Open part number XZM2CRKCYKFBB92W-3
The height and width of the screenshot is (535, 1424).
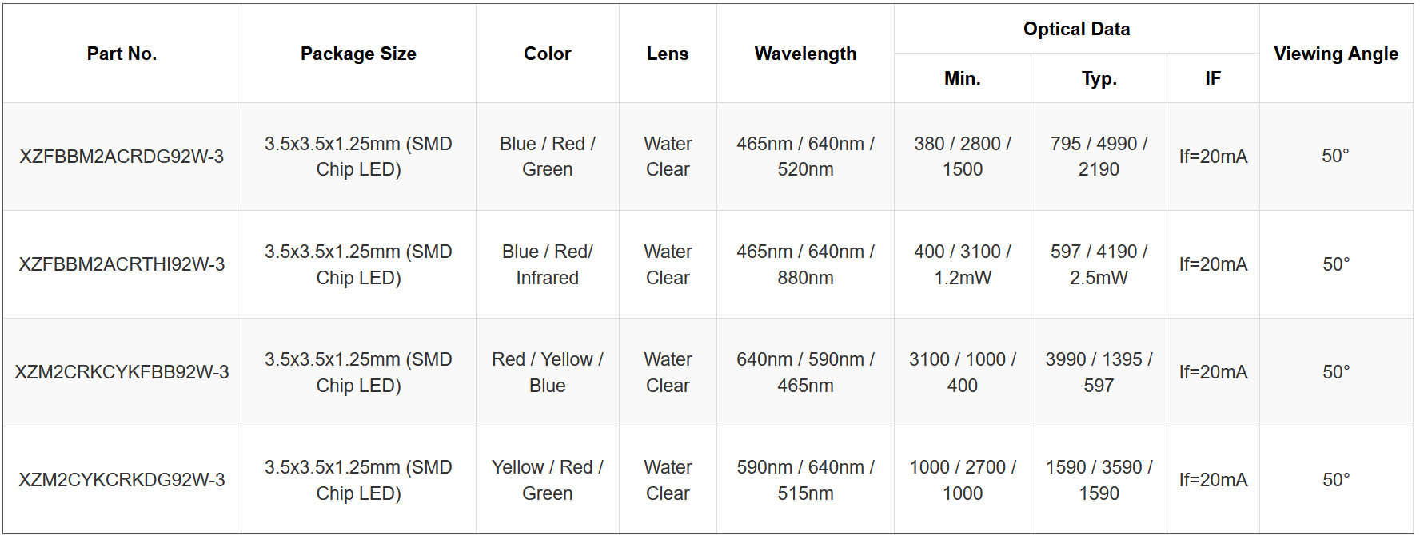122,372
